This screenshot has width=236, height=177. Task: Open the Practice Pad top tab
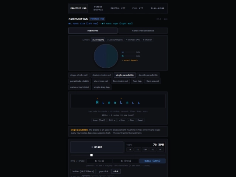coord(78,8)
